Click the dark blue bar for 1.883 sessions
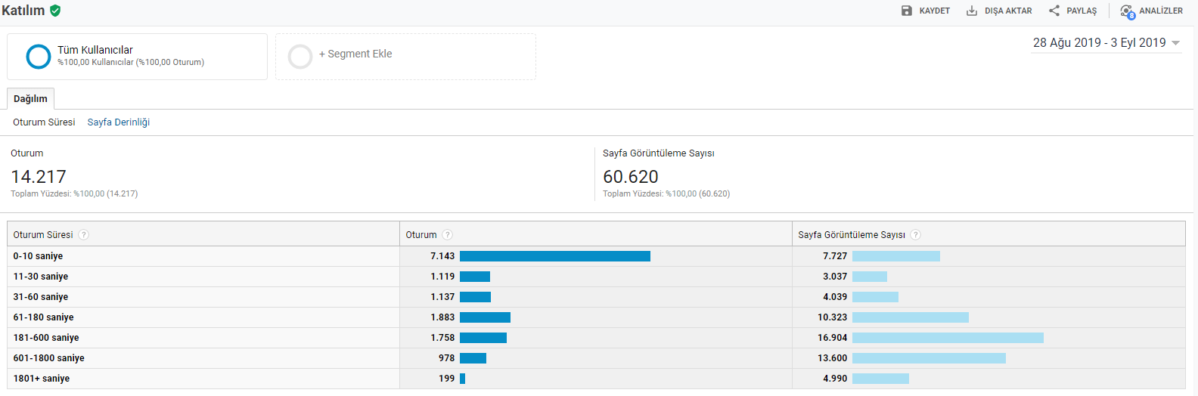Screen dimensions: 1198x396 pyautogui.click(x=485, y=317)
